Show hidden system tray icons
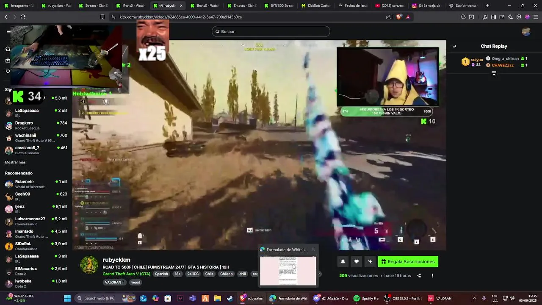The image size is (542, 305). pyautogui.click(x=474, y=298)
